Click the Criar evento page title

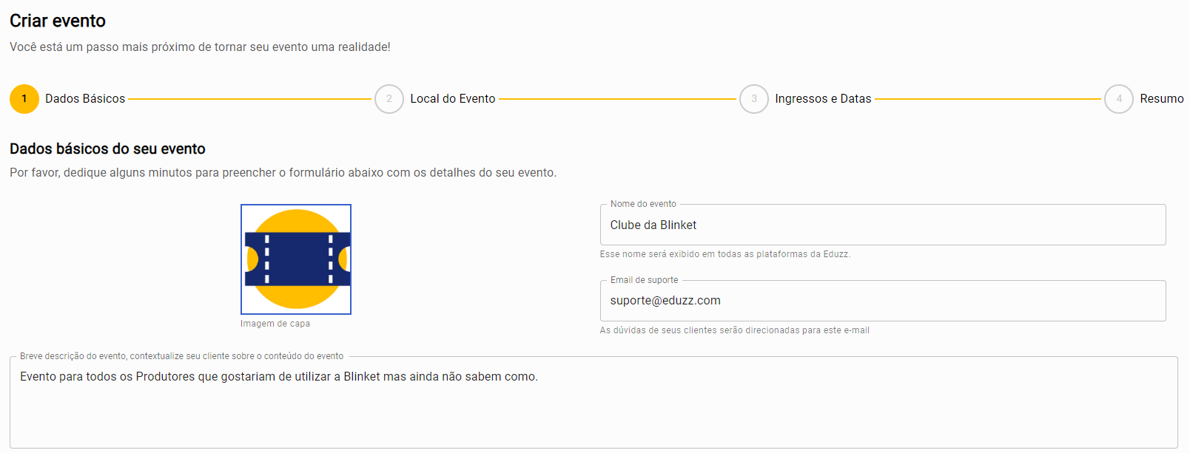click(58, 21)
